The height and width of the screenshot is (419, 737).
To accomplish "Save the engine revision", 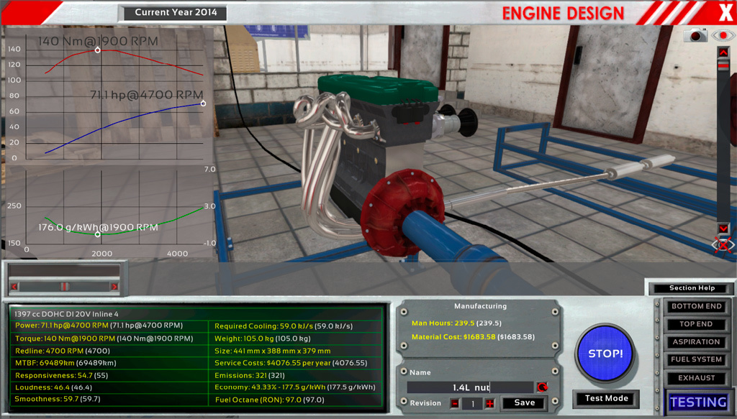I will click(x=524, y=403).
